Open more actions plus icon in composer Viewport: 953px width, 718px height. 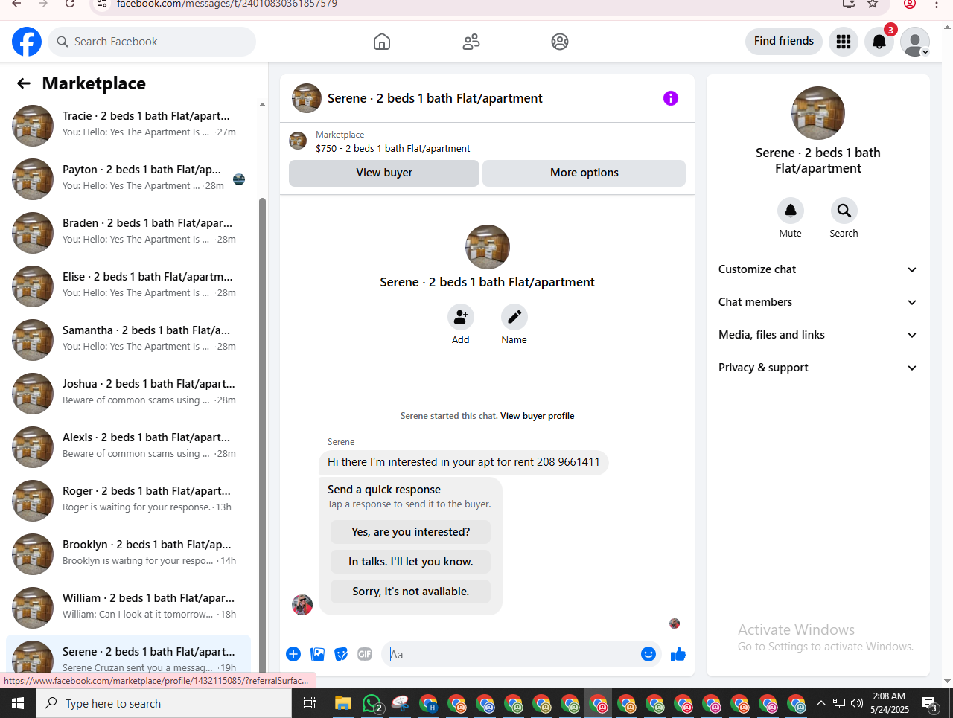(x=293, y=654)
